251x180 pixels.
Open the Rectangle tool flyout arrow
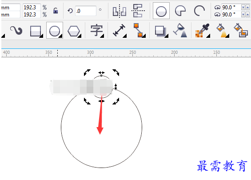[42, 36]
